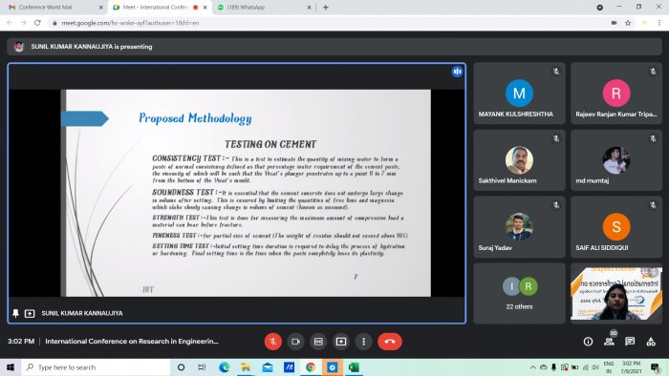Turn on captions with the CC button
The height and width of the screenshot is (376, 669).
(x=318, y=342)
